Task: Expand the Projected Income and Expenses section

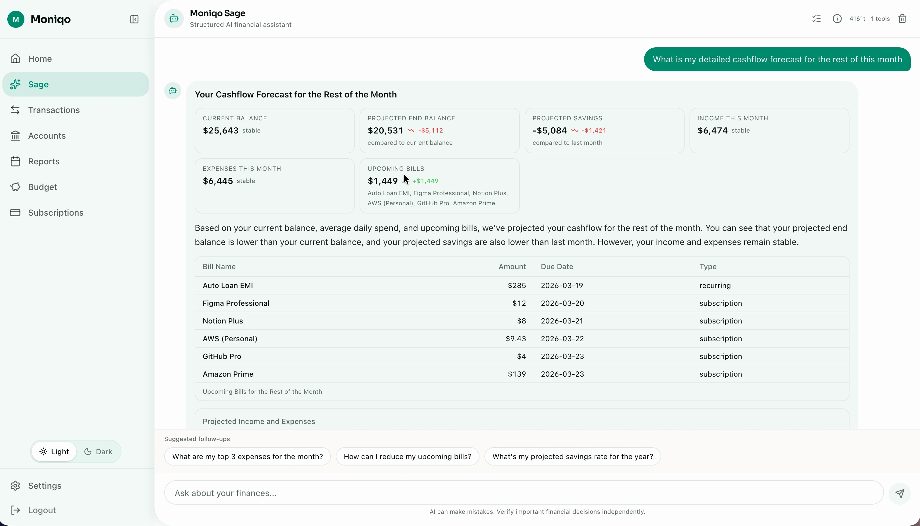Action: pyautogui.click(x=259, y=421)
